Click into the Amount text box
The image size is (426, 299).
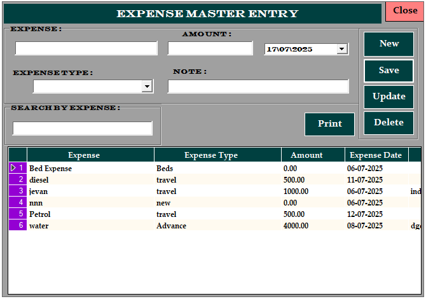(210, 48)
